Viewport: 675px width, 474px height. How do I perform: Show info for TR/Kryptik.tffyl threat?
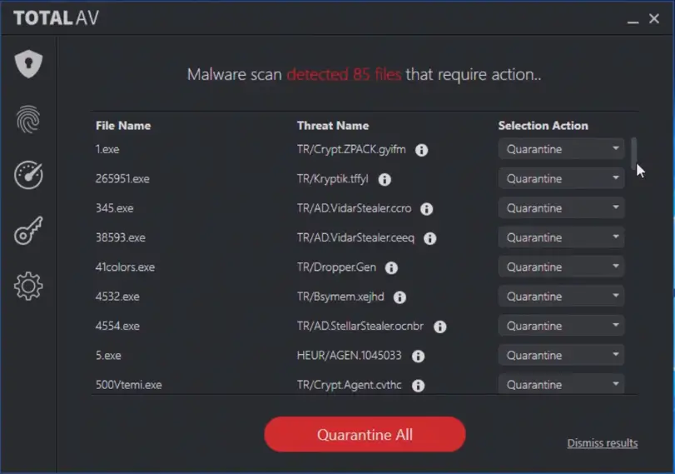pos(385,179)
